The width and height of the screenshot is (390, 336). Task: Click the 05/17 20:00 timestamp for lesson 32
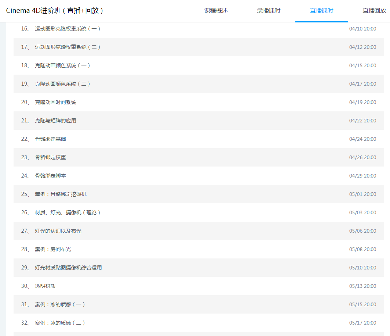363,322
